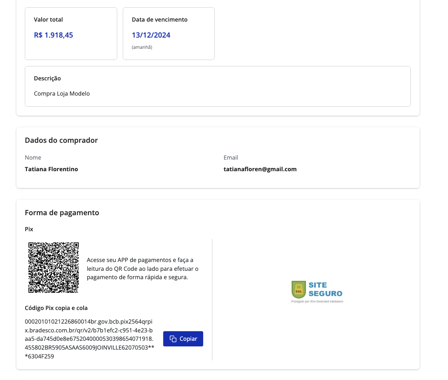Click the Data de vencimento label
This screenshot has height=380, width=448.
click(x=160, y=20)
